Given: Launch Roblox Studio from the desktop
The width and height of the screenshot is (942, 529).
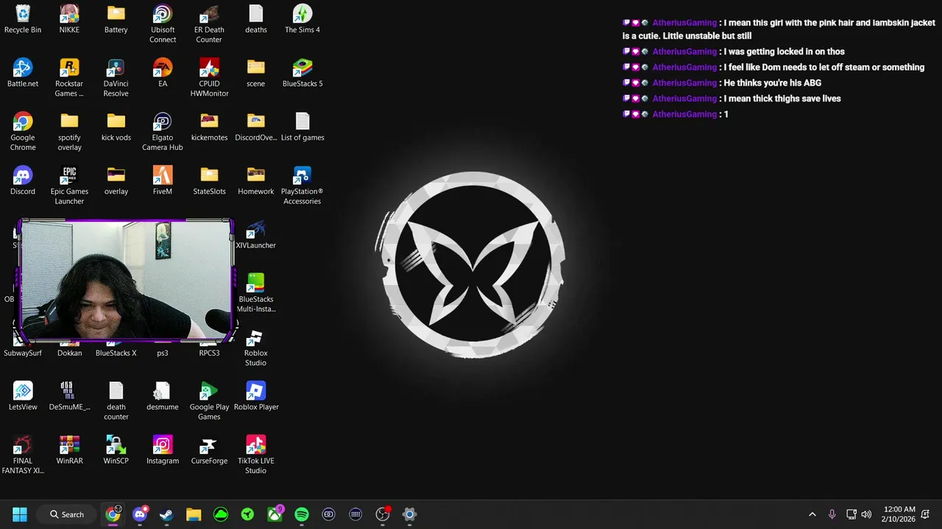Looking at the screenshot, I should (x=255, y=348).
